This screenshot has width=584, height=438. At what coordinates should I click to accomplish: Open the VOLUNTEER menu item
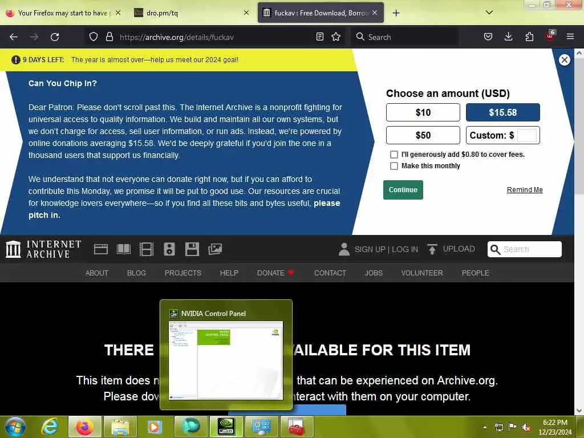[x=422, y=273]
